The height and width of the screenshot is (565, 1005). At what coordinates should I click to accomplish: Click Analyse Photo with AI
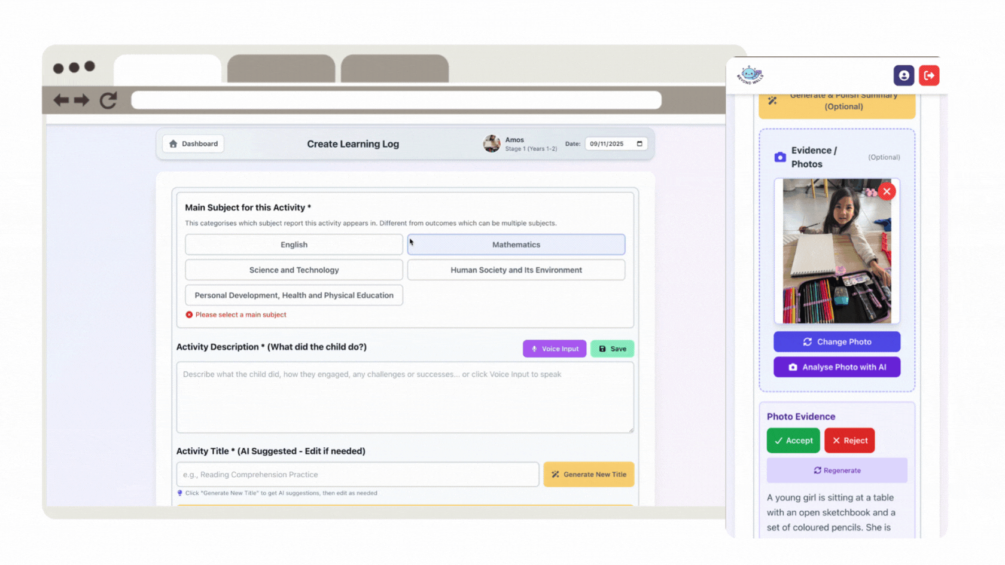click(836, 367)
